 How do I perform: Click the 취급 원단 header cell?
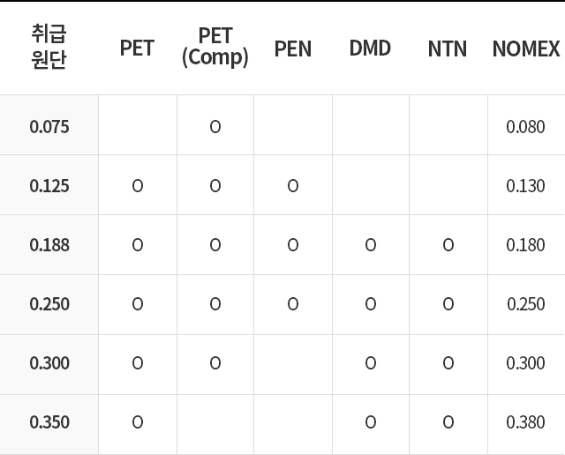(49, 47)
